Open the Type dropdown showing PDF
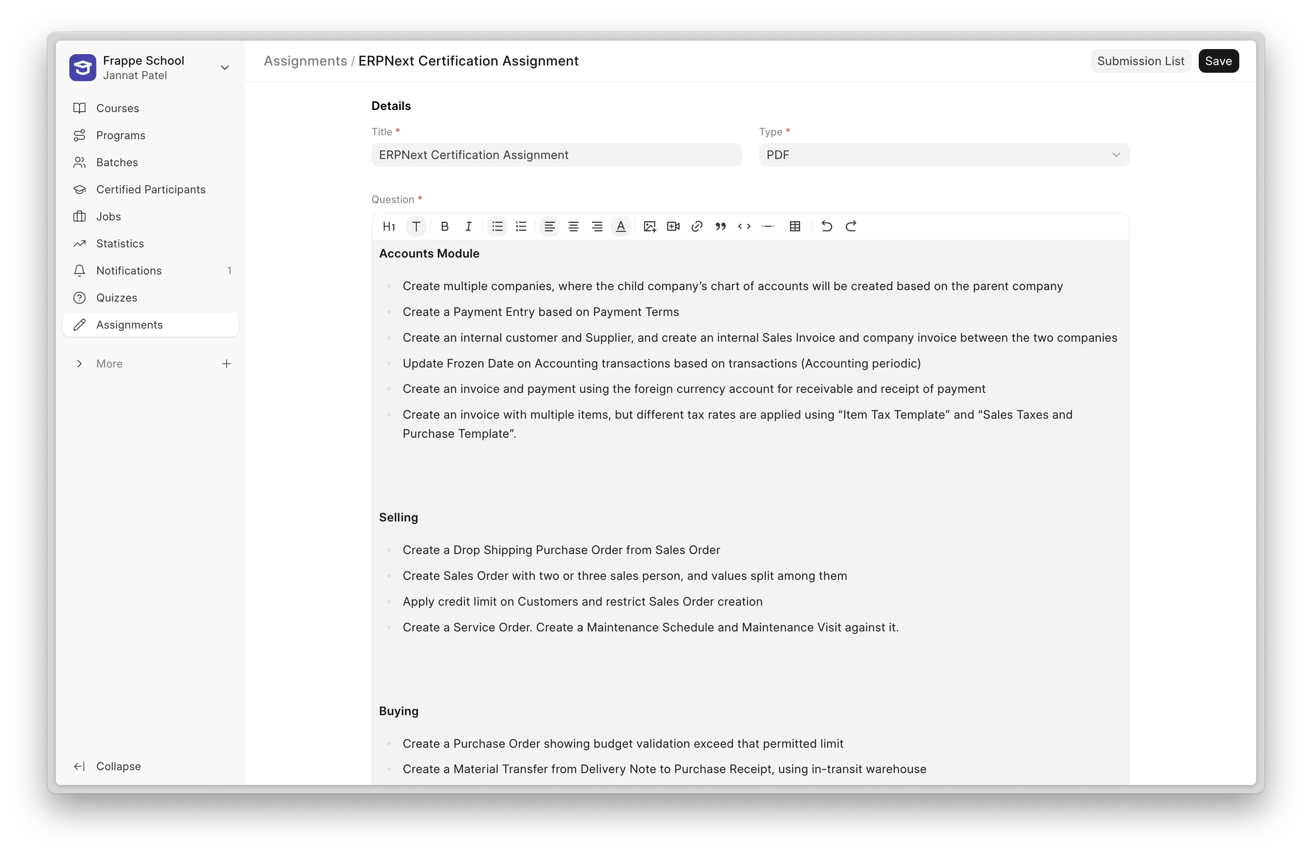The width and height of the screenshot is (1312, 856). point(943,155)
